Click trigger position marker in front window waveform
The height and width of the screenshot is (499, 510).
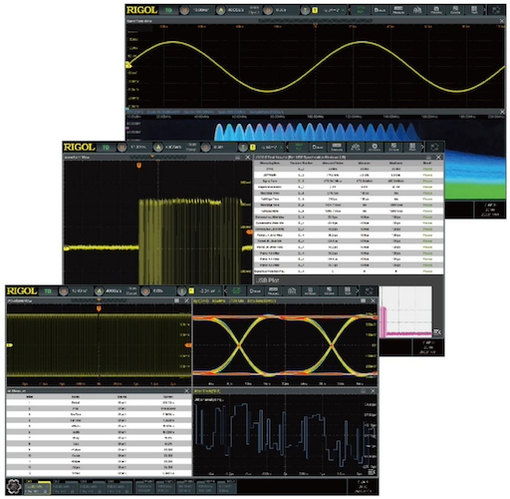point(99,308)
